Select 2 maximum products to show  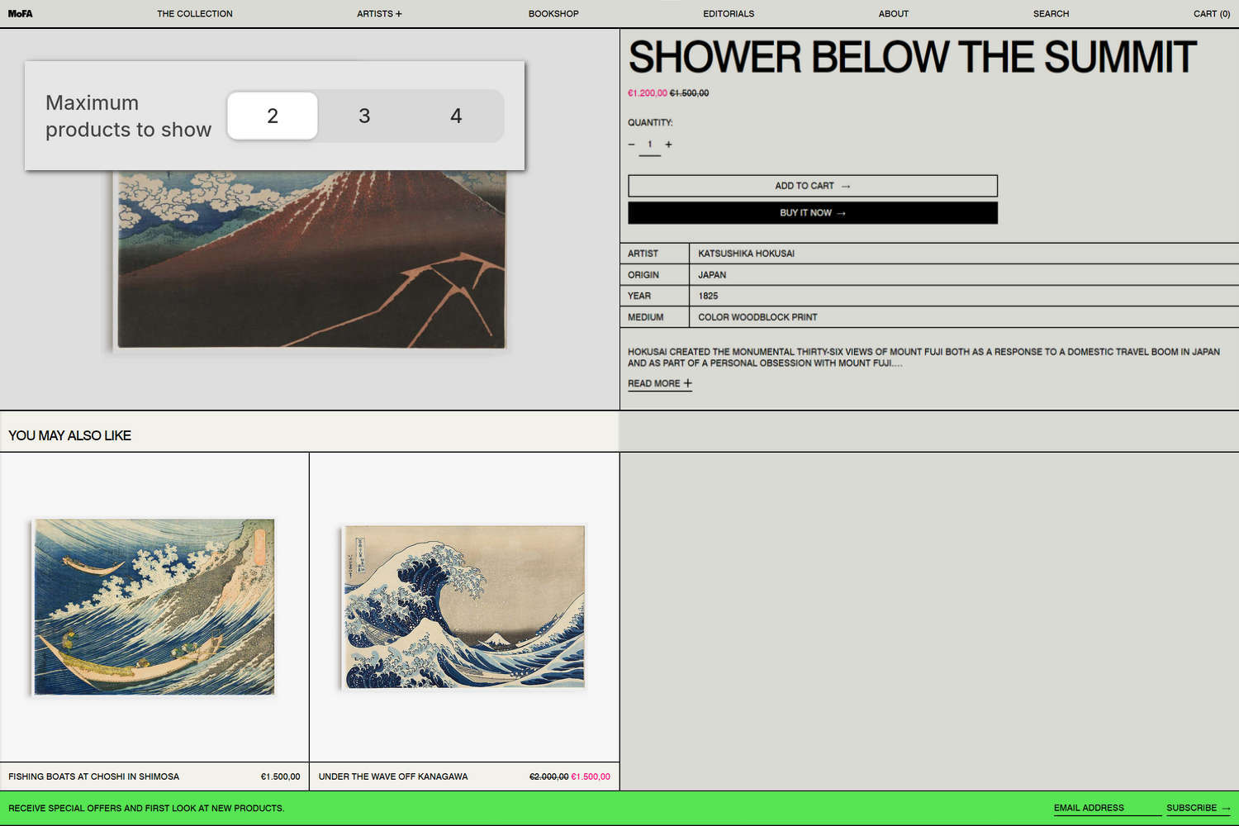(x=273, y=116)
